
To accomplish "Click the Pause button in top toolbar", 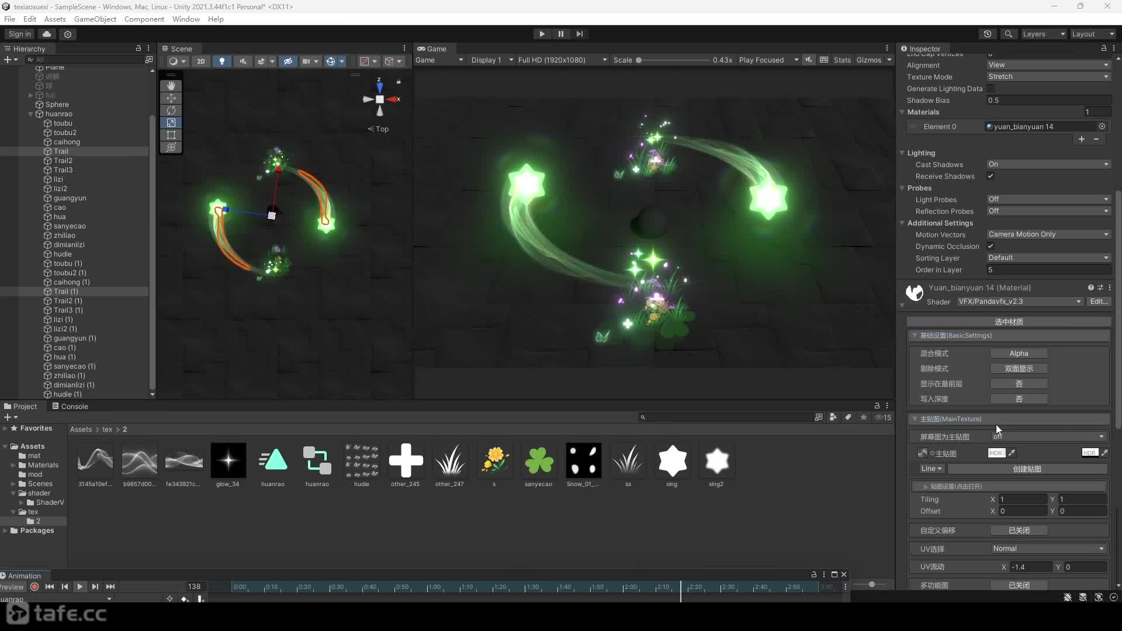I will tap(560, 34).
